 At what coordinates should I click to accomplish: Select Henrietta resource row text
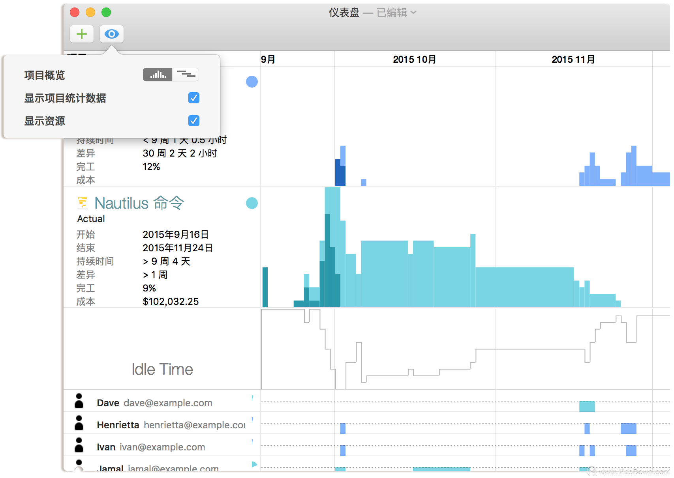pos(171,425)
